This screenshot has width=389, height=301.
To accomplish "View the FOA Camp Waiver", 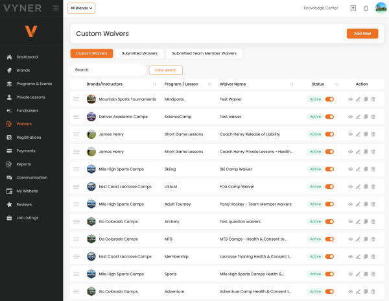I will click(350, 187).
